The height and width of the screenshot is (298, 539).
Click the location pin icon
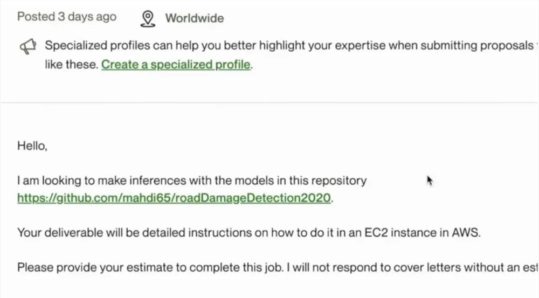coord(147,18)
